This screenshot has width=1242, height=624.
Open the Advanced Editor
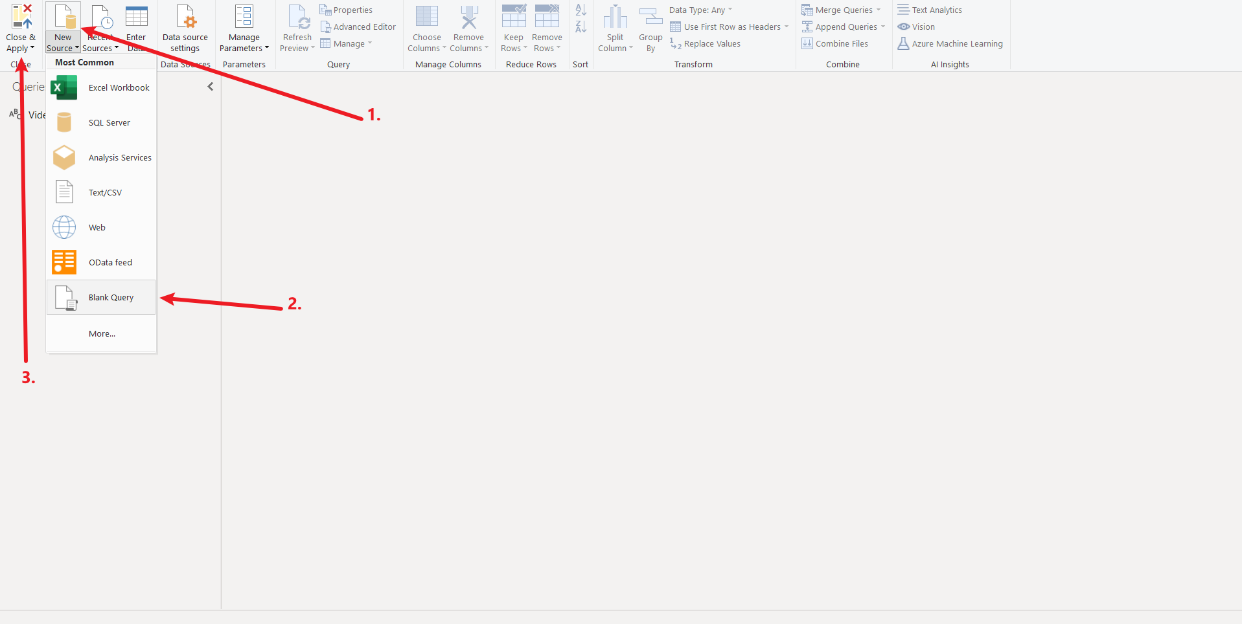point(358,27)
